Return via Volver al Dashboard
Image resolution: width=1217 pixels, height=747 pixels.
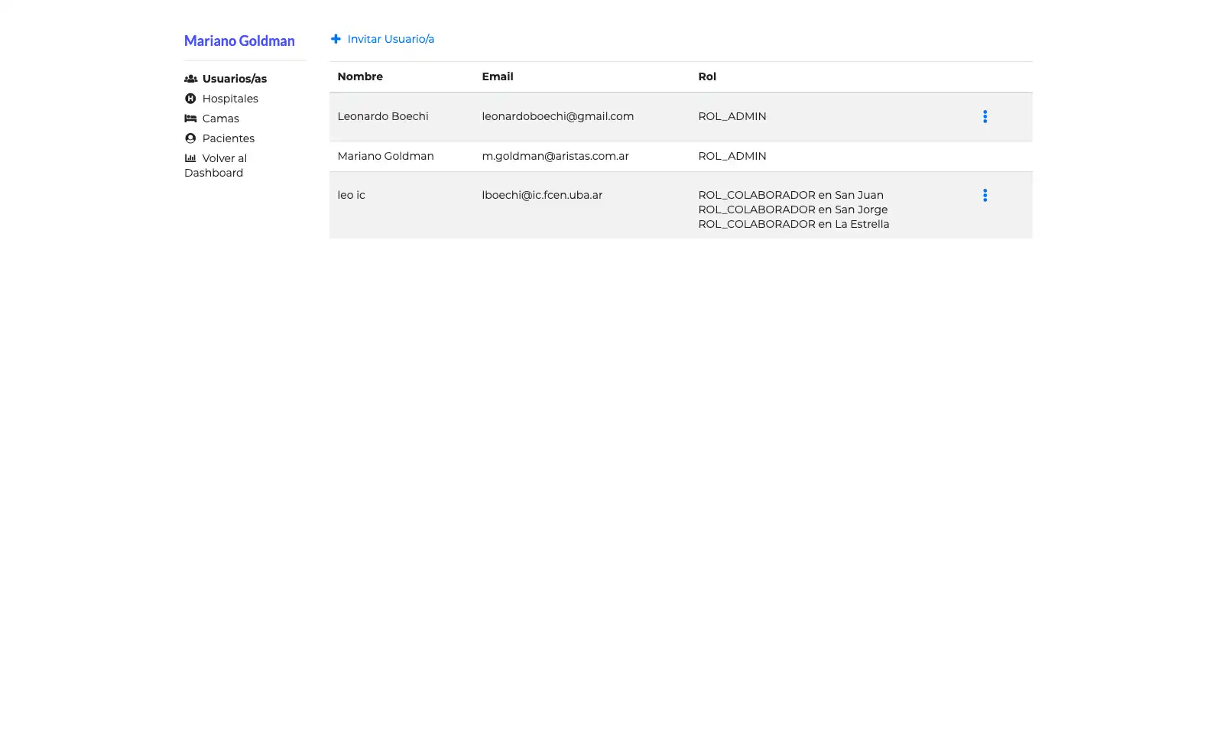[216, 165]
